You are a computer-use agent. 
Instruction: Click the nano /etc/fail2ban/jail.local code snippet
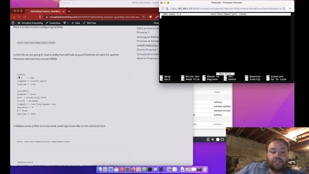tap(36, 43)
